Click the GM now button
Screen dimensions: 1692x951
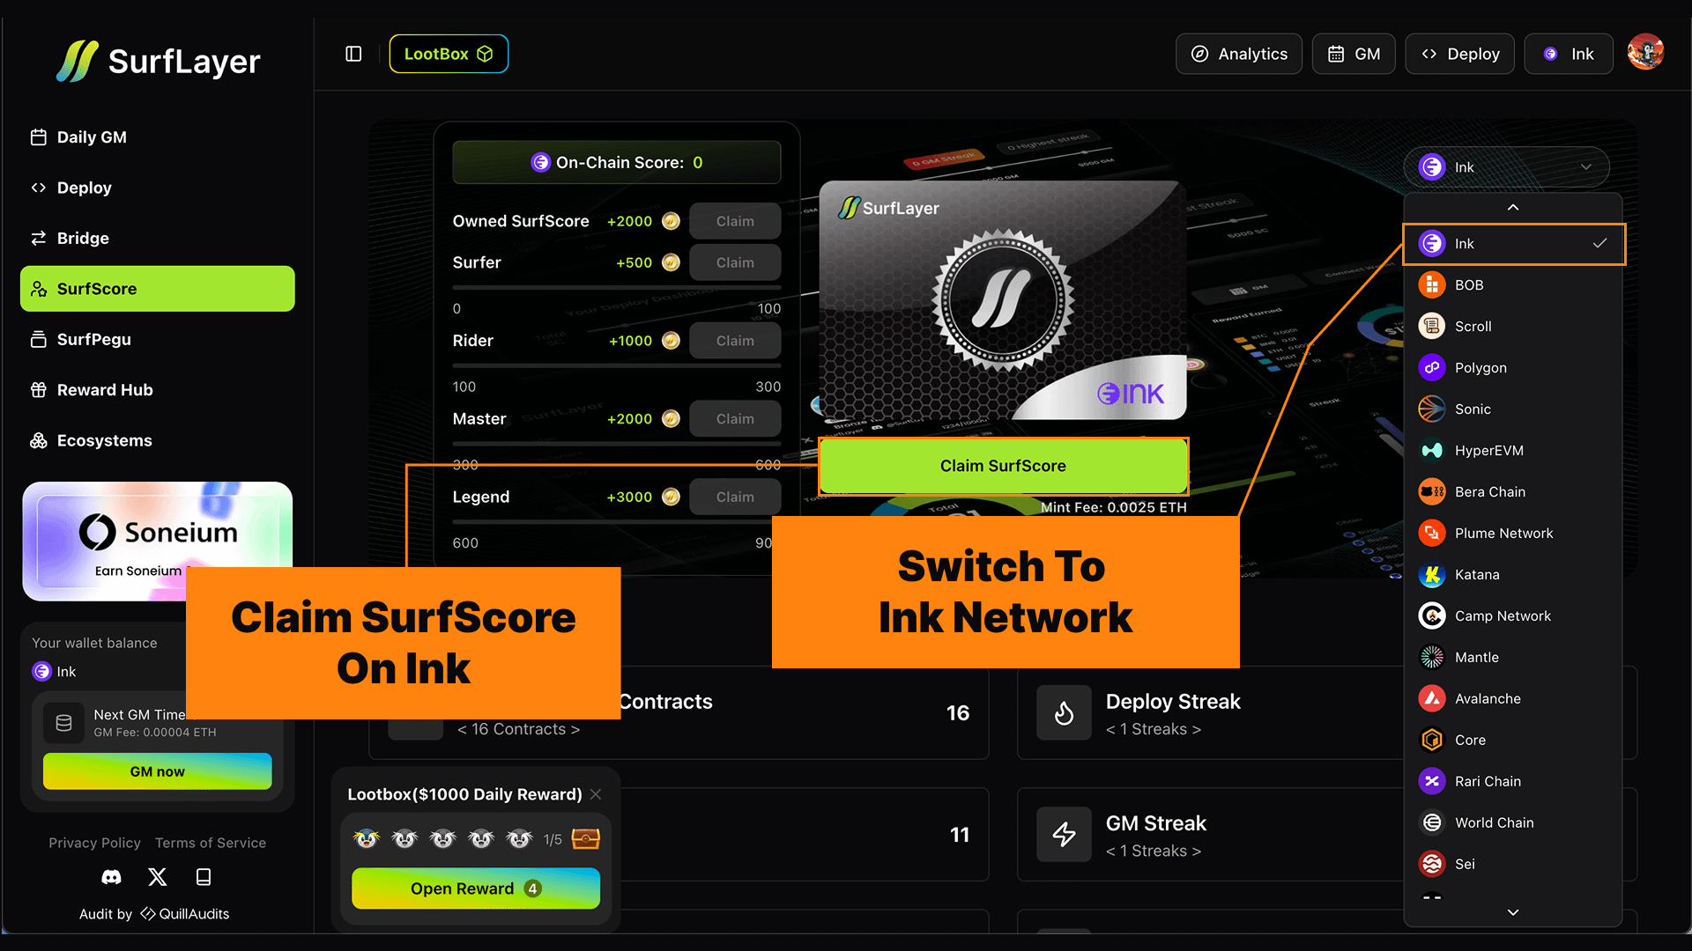(158, 771)
